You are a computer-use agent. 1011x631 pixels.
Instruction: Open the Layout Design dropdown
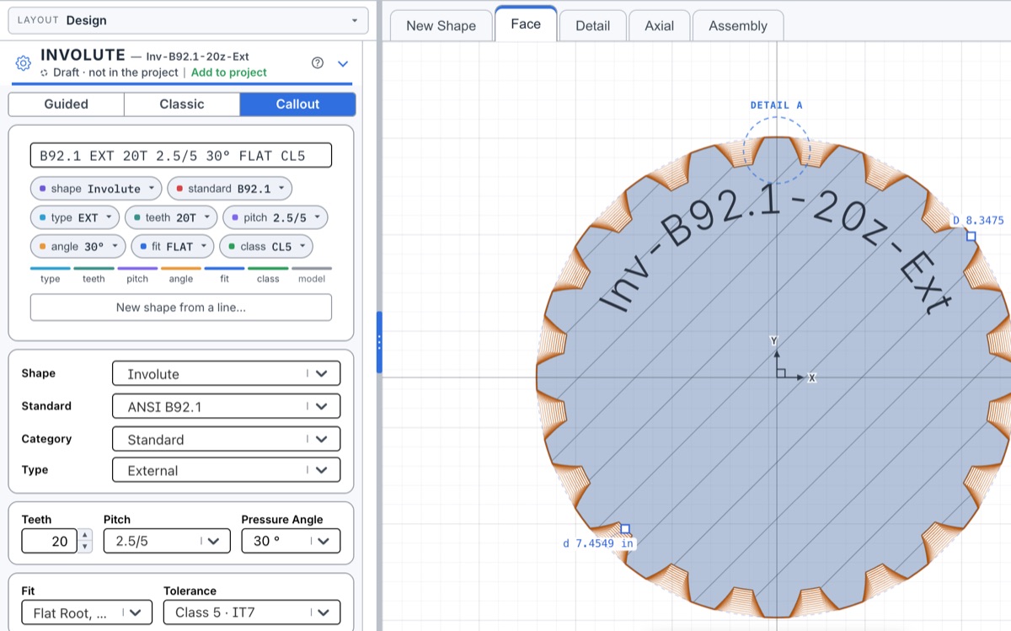[188, 20]
